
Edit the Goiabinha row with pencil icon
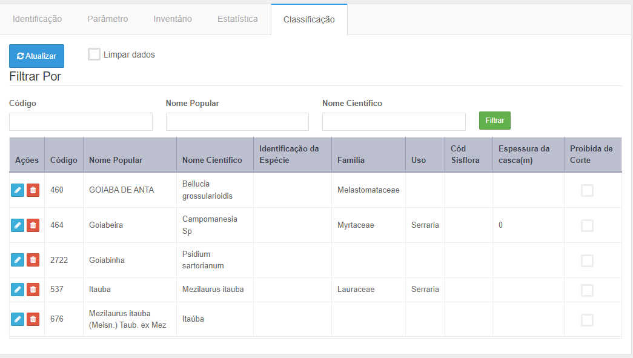[x=18, y=260]
